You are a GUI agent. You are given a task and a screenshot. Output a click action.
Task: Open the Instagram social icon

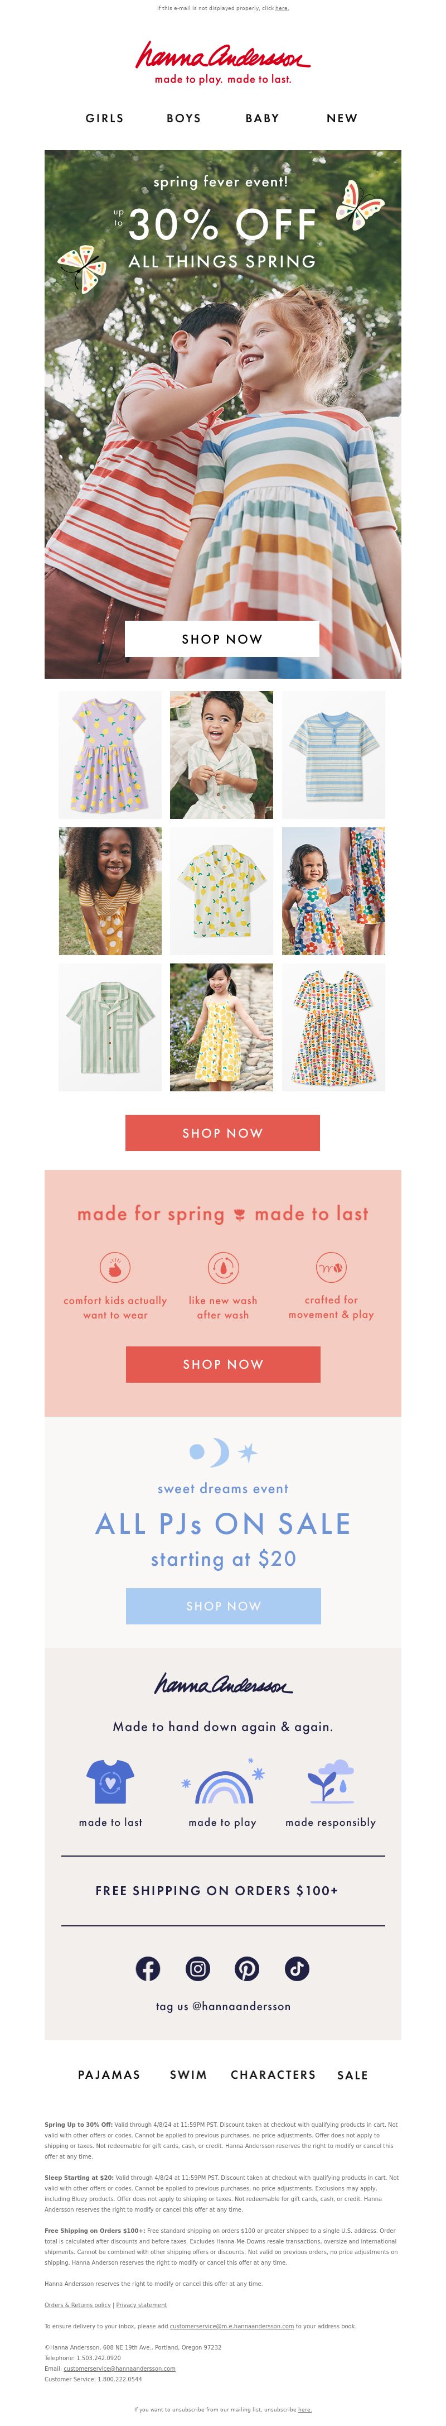(x=197, y=1968)
